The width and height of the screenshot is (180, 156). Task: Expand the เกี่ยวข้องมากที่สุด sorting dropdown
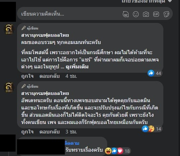[147, 1]
